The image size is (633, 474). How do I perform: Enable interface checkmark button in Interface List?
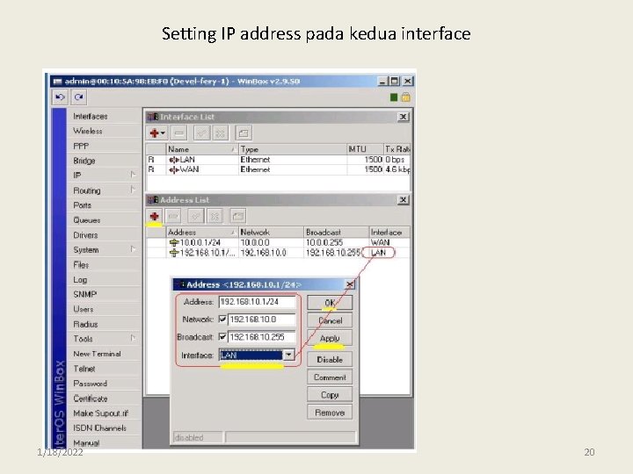click(x=201, y=133)
